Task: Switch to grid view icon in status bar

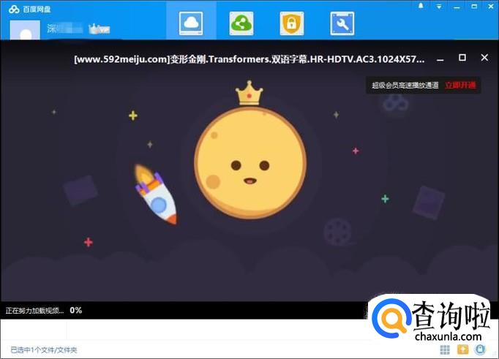Action: [x=446, y=350]
